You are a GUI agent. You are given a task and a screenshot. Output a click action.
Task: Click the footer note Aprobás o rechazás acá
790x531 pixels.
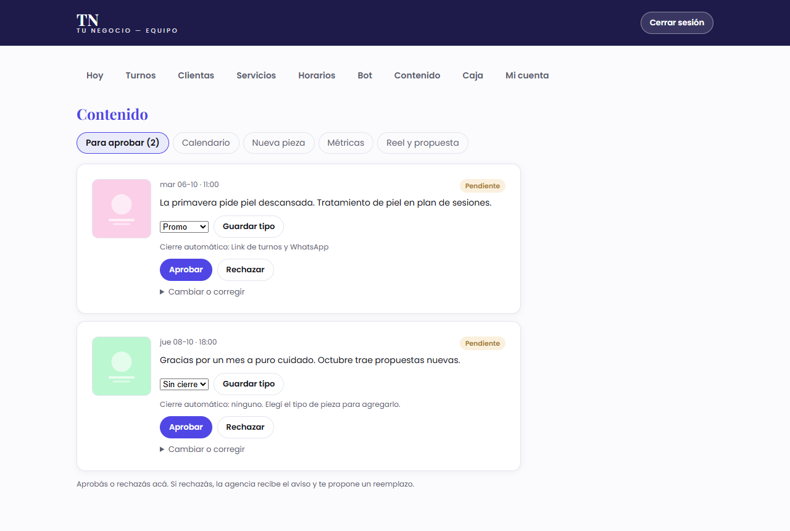coord(245,484)
